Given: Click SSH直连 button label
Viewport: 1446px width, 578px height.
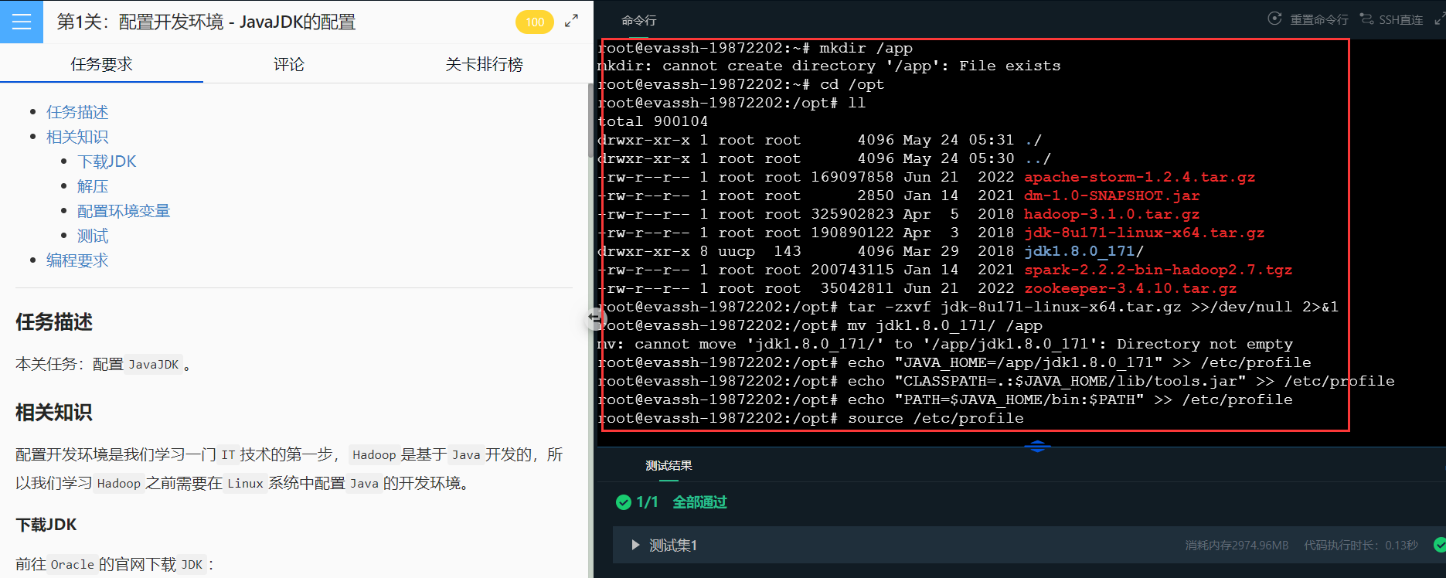Looking at the screenshot, I should (x=1401, y=19).
